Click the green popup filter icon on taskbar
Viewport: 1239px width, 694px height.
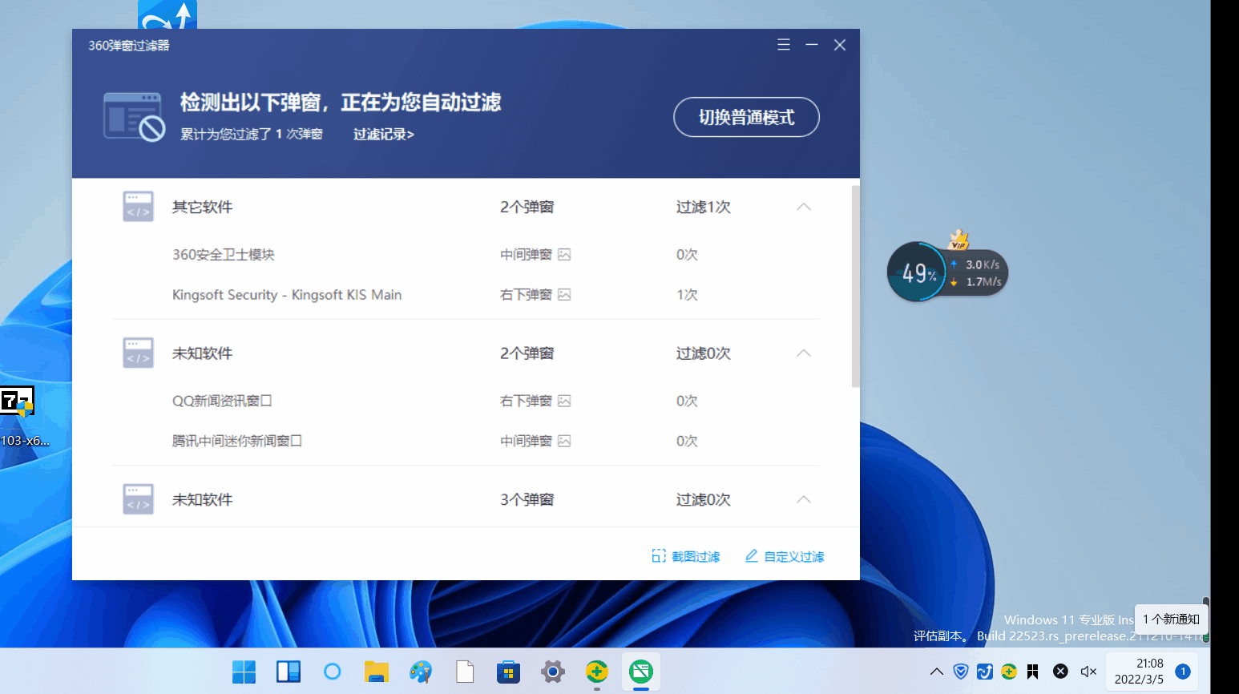click(x=640, y=672)
